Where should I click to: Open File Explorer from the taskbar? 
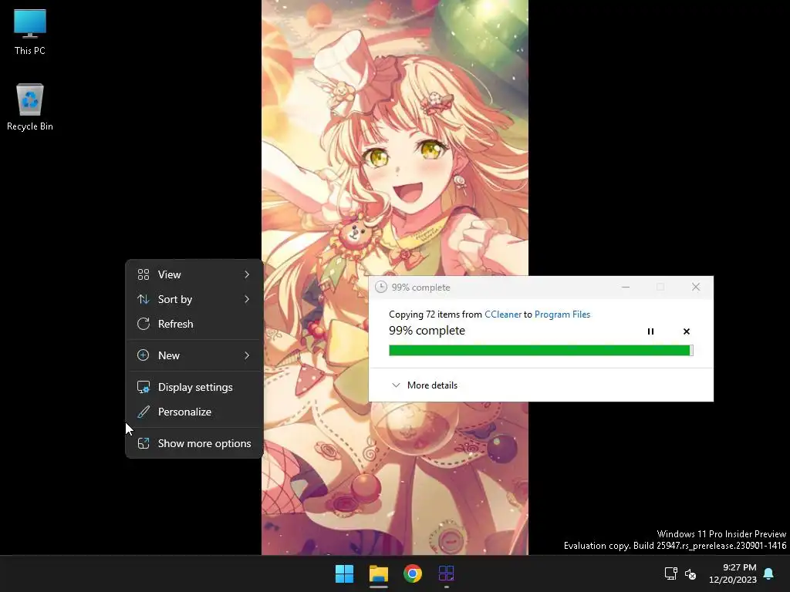(x=378, y=573)
